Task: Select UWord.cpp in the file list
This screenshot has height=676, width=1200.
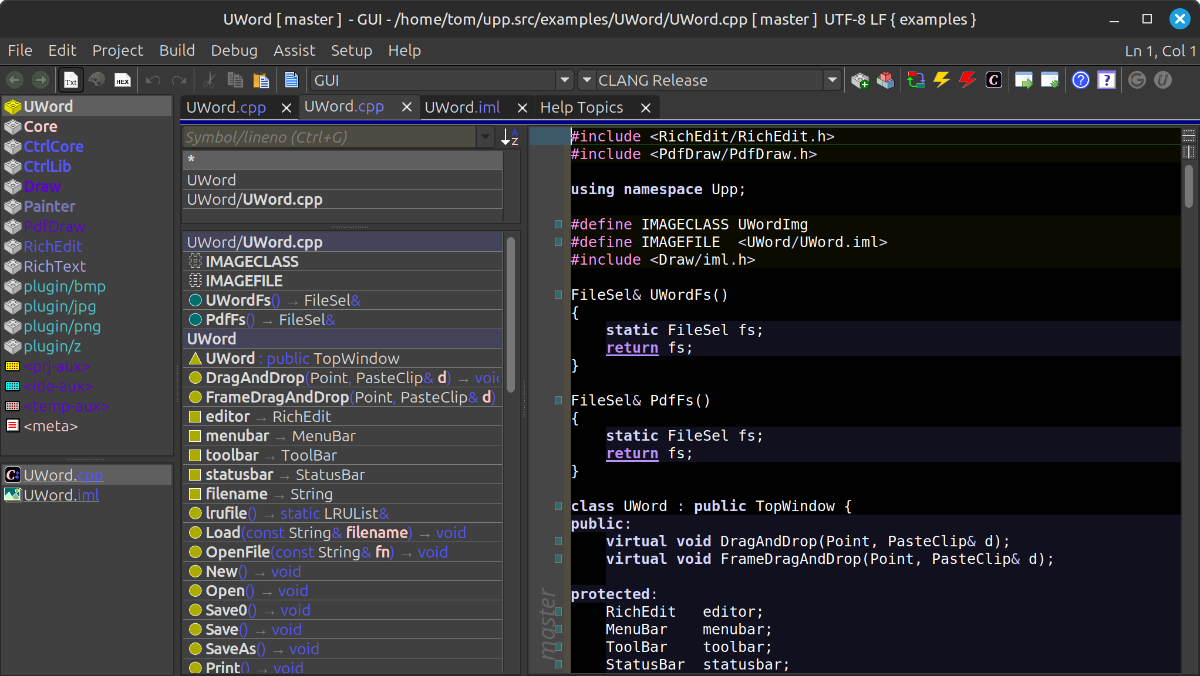Action: (87, 475)
